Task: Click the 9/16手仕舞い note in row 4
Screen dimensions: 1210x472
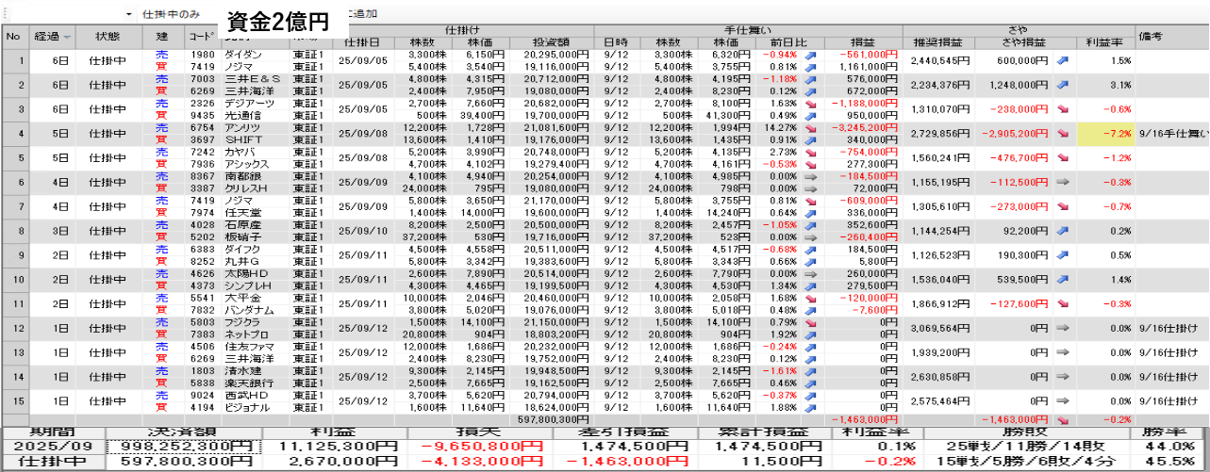Action: [x=1172, y=134]
